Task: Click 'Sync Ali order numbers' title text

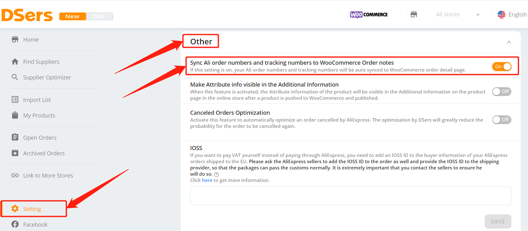Action: (292, 63)
